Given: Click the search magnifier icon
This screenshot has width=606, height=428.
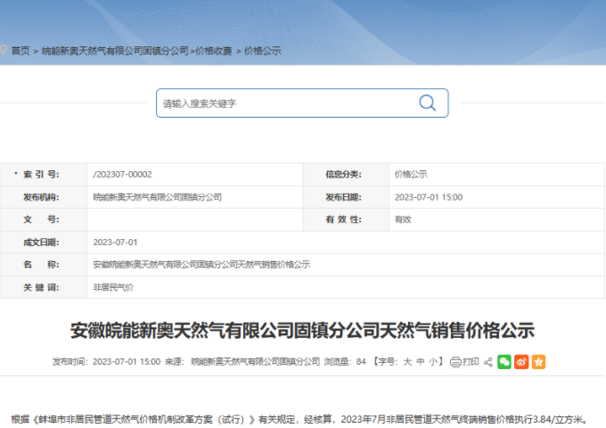Looking at the screenshot, I should [x=428, y=103].
